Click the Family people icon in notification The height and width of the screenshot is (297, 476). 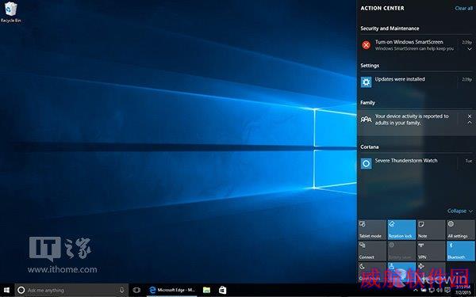(366, 120)
